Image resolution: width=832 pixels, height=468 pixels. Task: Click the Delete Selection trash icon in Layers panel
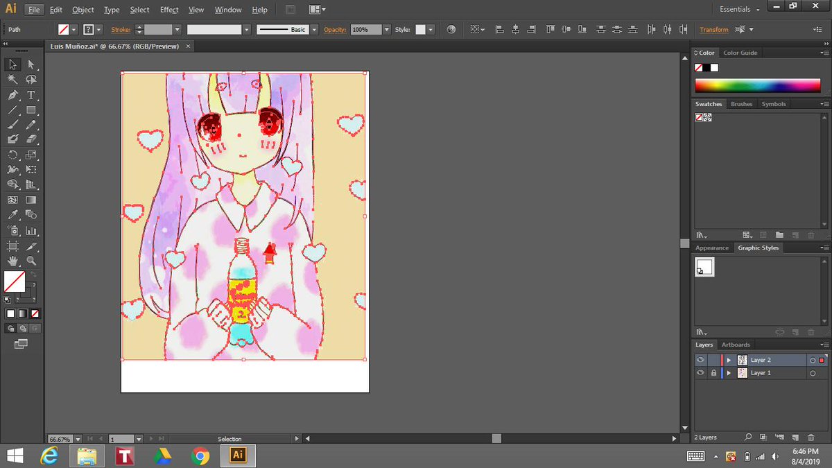coord(811,437)
